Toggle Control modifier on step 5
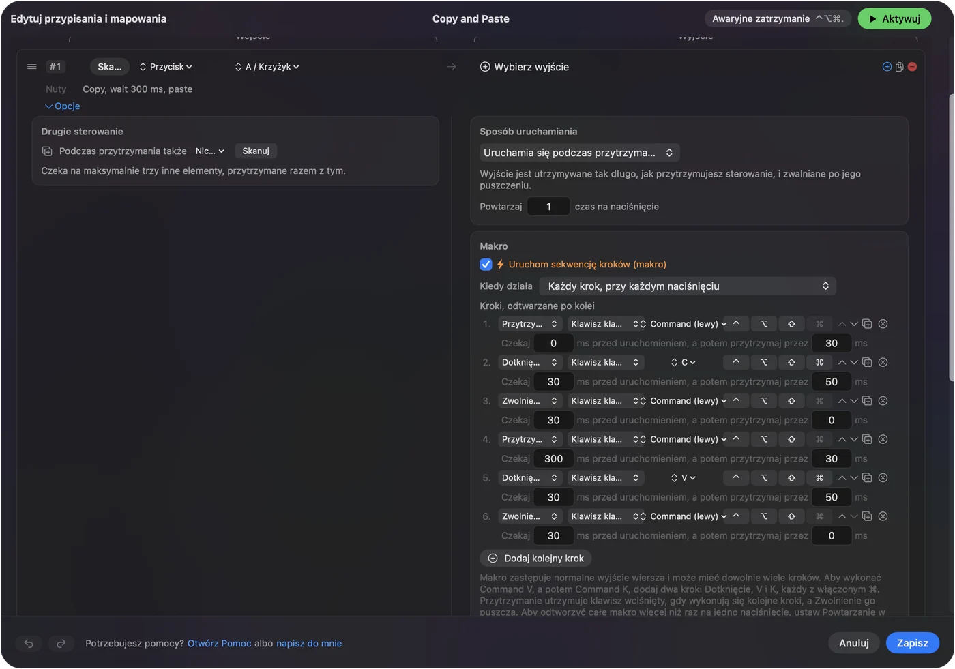The height and width of the screenshot is (669, 955). coord(736,478)
